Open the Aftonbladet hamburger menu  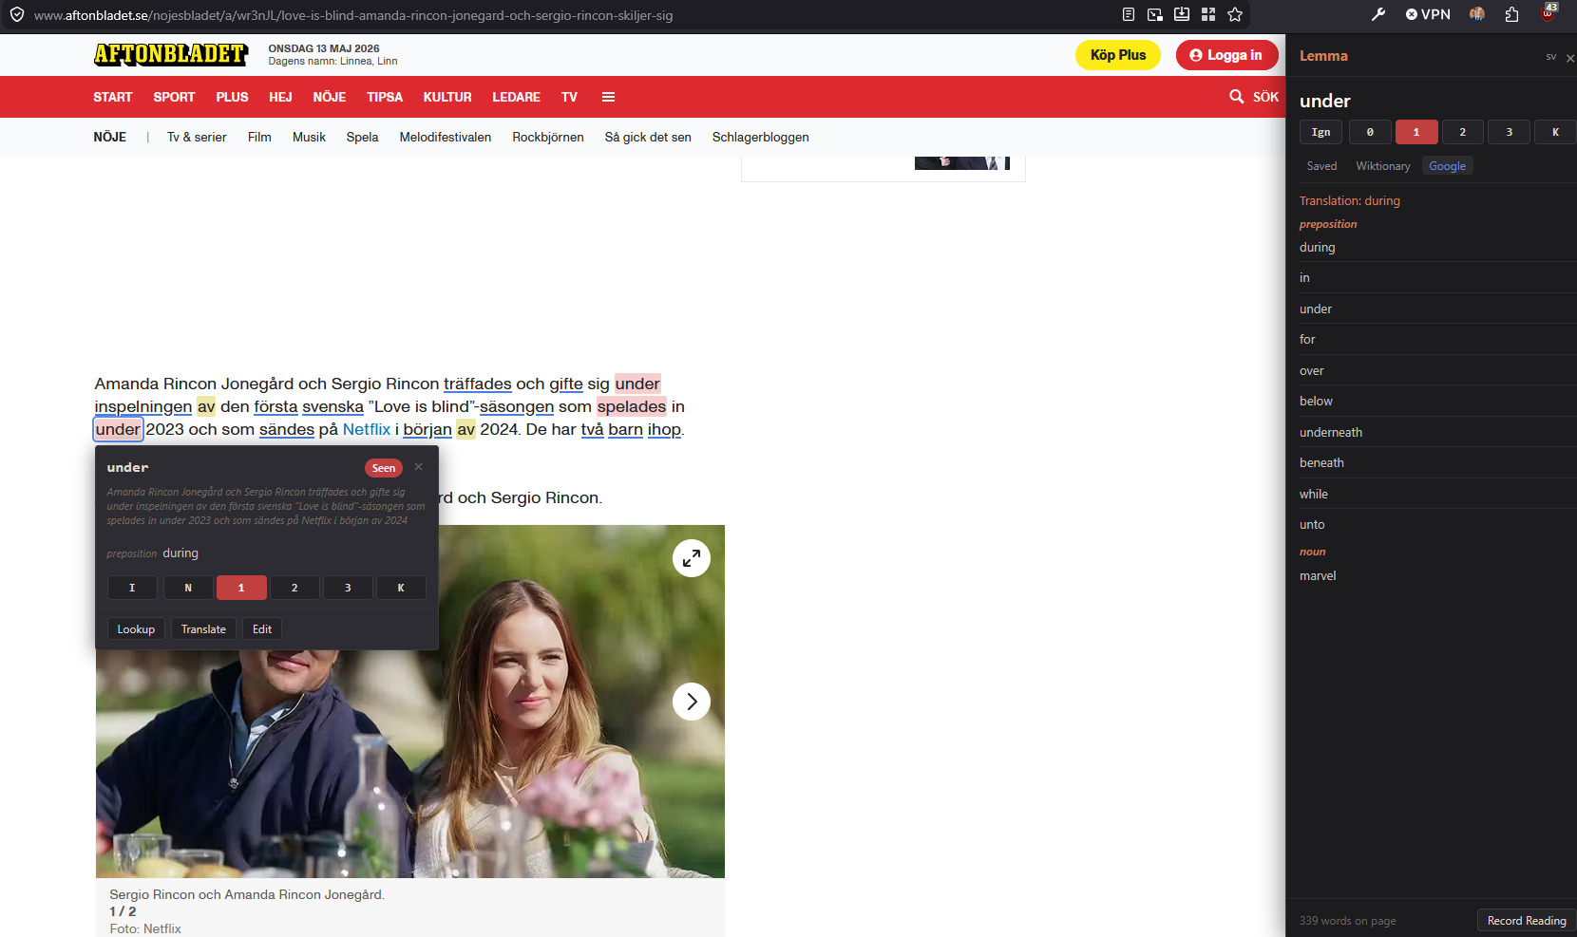pos(608,97)
